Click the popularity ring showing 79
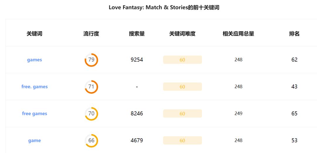 [91, 60]
